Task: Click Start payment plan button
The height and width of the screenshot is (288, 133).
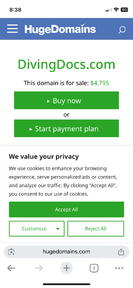Action: point(66,129)
